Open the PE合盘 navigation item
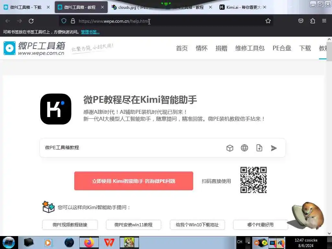Image resolution: width=332 pixels, height=249 pixels. pos(282,48)
